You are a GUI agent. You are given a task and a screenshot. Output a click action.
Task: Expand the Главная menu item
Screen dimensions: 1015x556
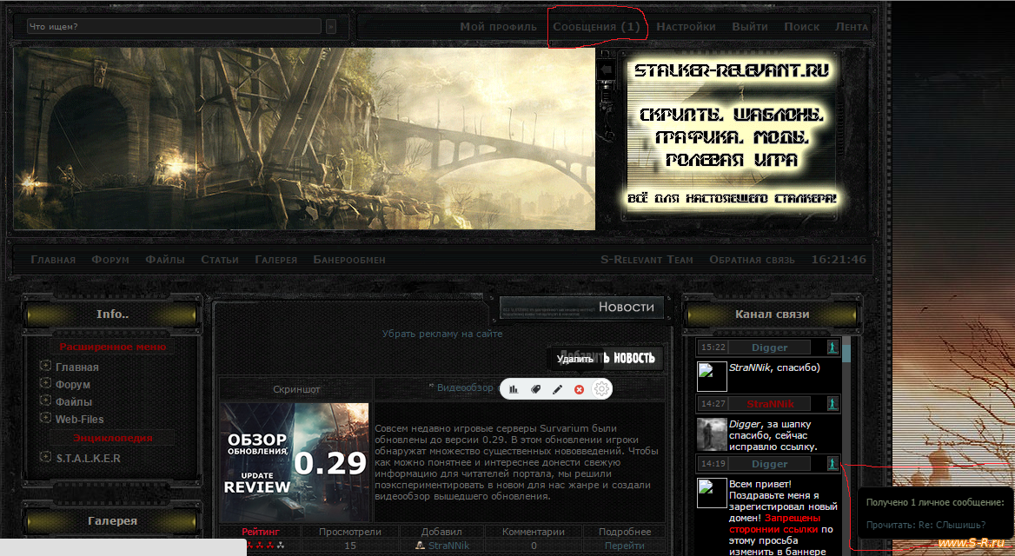tap(44, 366)
